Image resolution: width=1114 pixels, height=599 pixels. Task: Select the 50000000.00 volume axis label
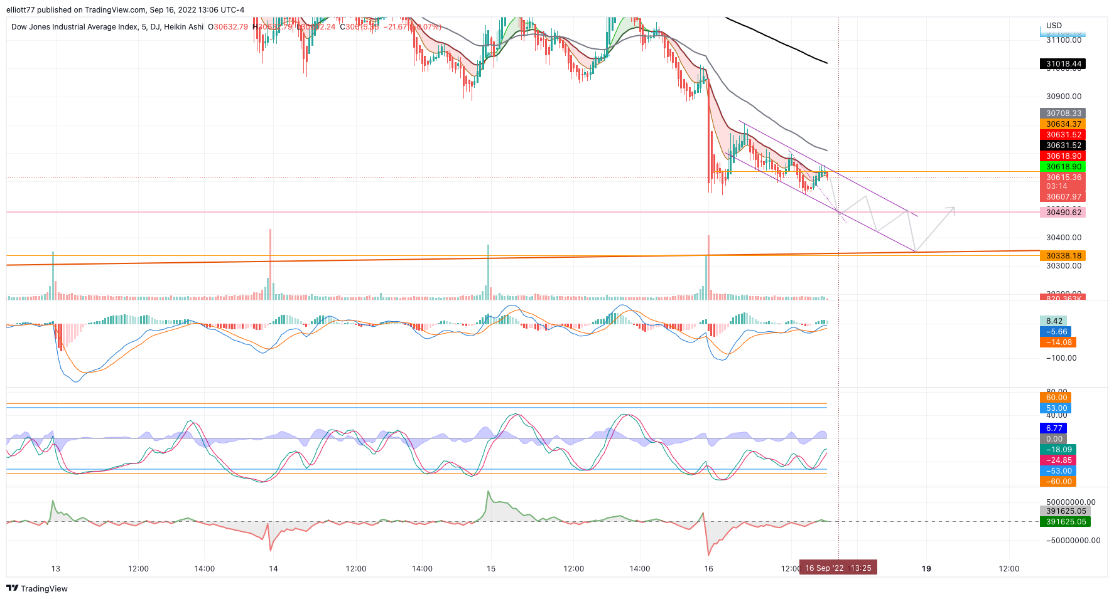(x=1071, y=502)
